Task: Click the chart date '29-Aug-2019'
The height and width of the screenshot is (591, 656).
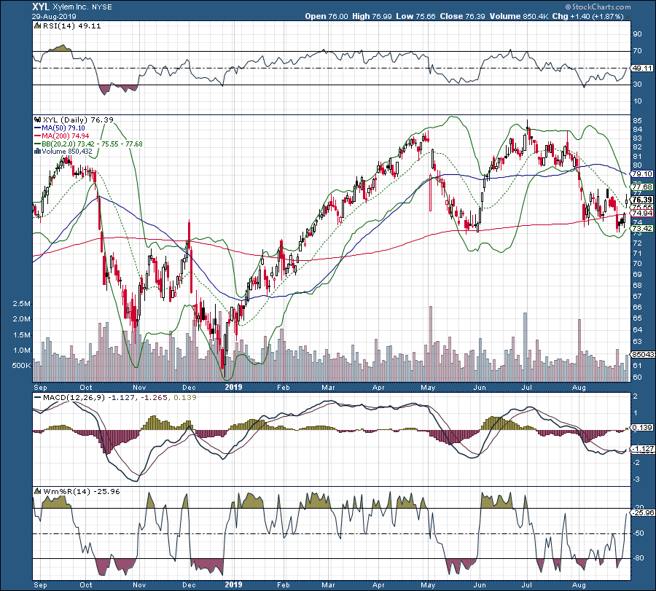Action: pos(54,17)
